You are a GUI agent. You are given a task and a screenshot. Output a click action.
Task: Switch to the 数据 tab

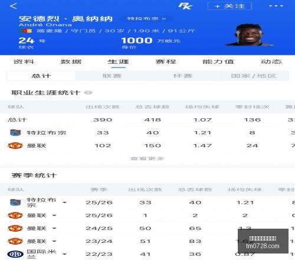(71, 61)
